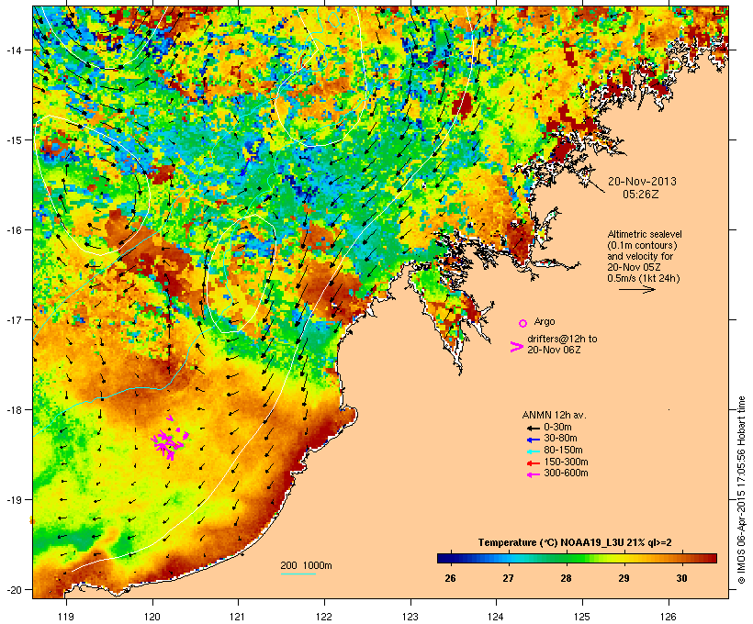753x624 pixels.
Task: Click the longitude axis label 126
Action: [x=669, y=617]
